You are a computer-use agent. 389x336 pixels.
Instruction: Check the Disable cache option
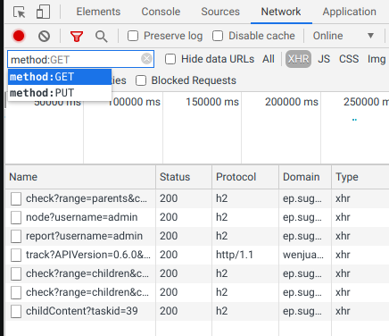point(218,36)
